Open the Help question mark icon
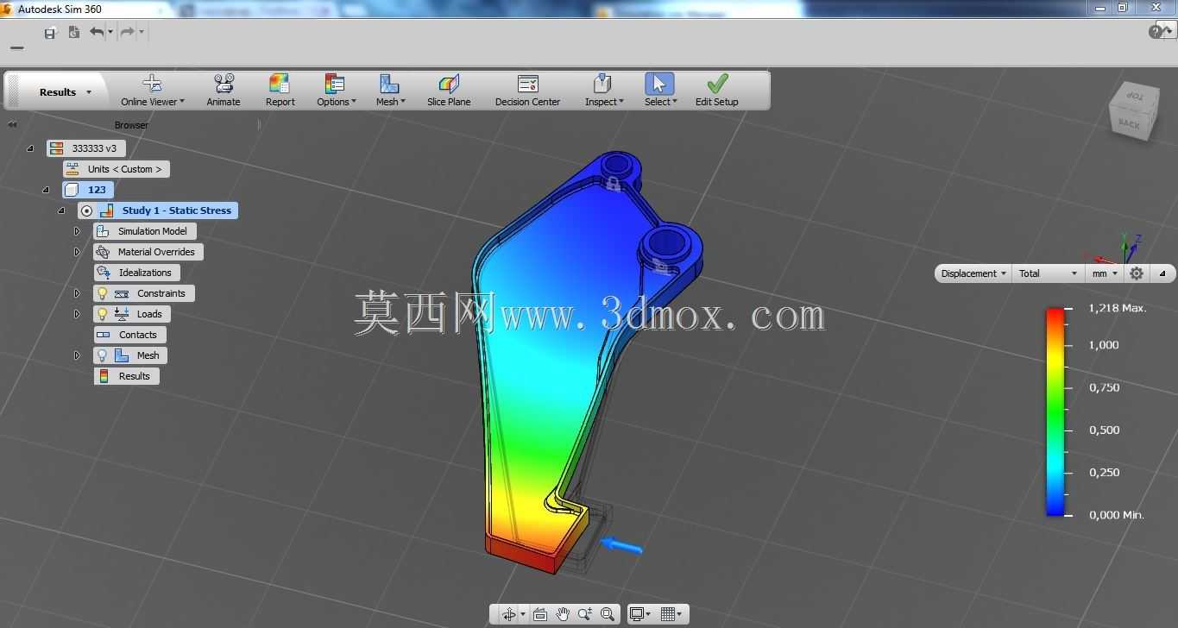Viewport: 1178px width, 628px height. click(x=1156, y=32)
